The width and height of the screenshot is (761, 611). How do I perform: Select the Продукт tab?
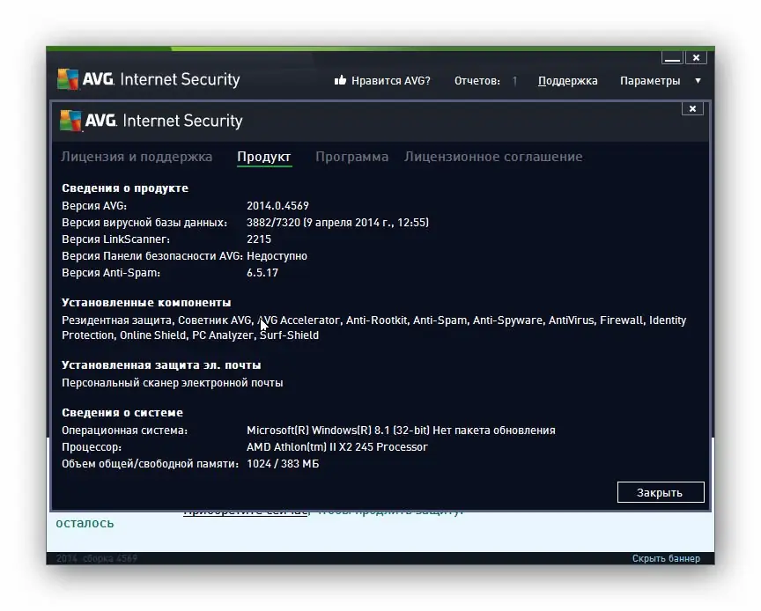click(264, 157)
